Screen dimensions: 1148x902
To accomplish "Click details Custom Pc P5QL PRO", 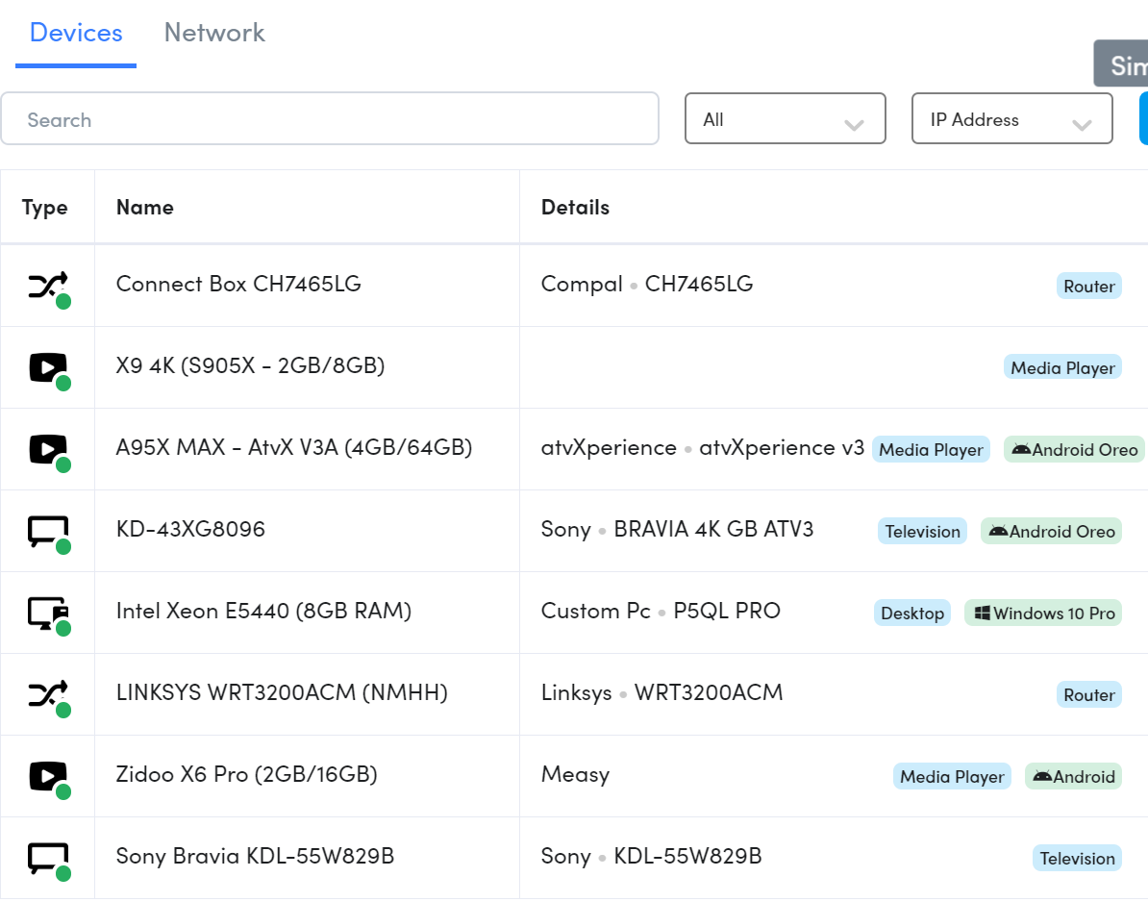I will (661, 611).
